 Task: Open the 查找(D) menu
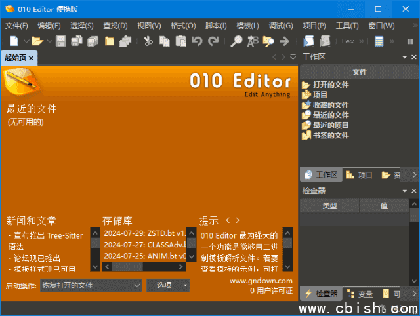point(115,26)
